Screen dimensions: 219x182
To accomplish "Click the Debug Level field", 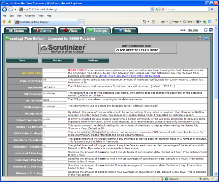I will coord(55,113).
